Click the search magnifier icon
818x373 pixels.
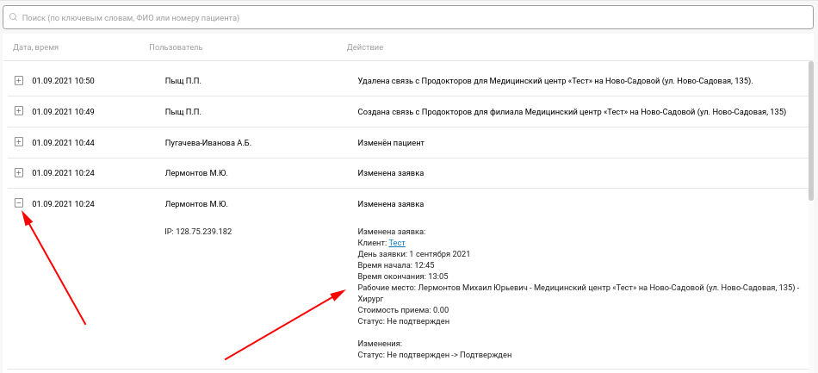point(14,18)
